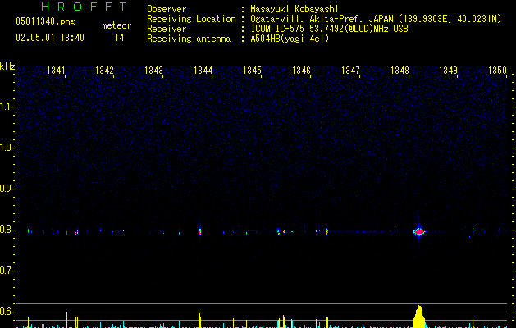Click the 0.9 kHz frequency label

(x=7, y=189)
